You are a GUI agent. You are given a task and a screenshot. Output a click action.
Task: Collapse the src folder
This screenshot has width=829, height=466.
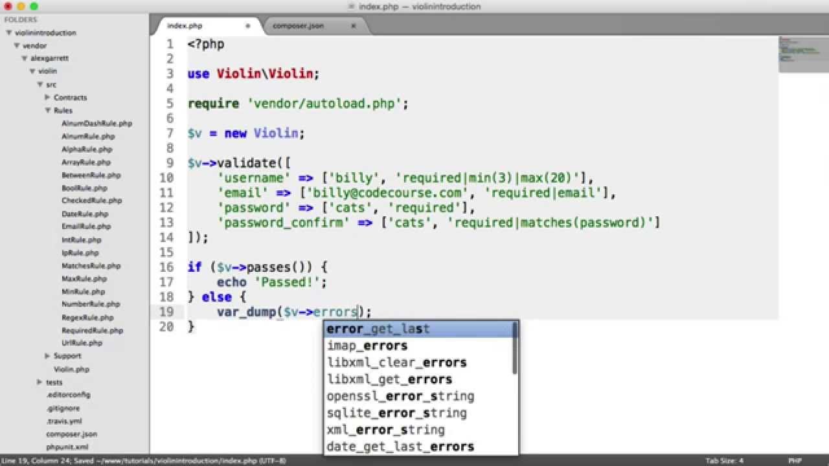click(40, 84)
